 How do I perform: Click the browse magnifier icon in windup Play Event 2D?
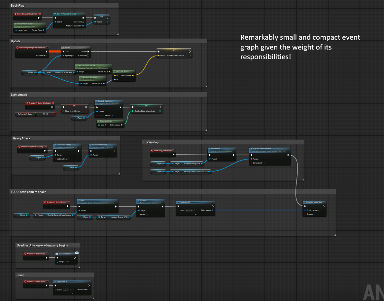tap(197, 210)
